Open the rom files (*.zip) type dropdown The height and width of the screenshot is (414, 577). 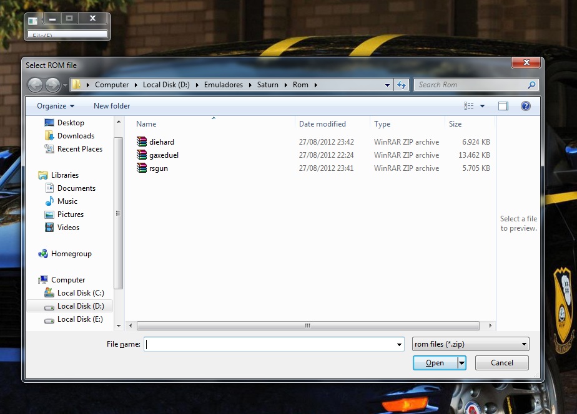(x=470, y=344)
